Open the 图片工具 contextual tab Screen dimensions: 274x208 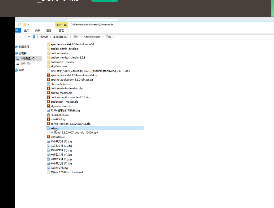pyautogui.click(x=61, y=25)
